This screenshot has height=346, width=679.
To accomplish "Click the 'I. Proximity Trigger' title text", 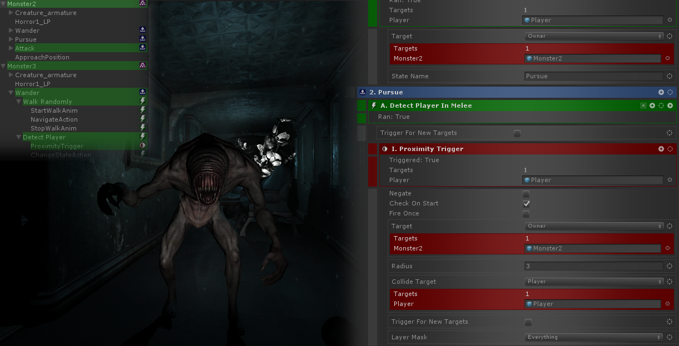I will click(x=428, y=149).
